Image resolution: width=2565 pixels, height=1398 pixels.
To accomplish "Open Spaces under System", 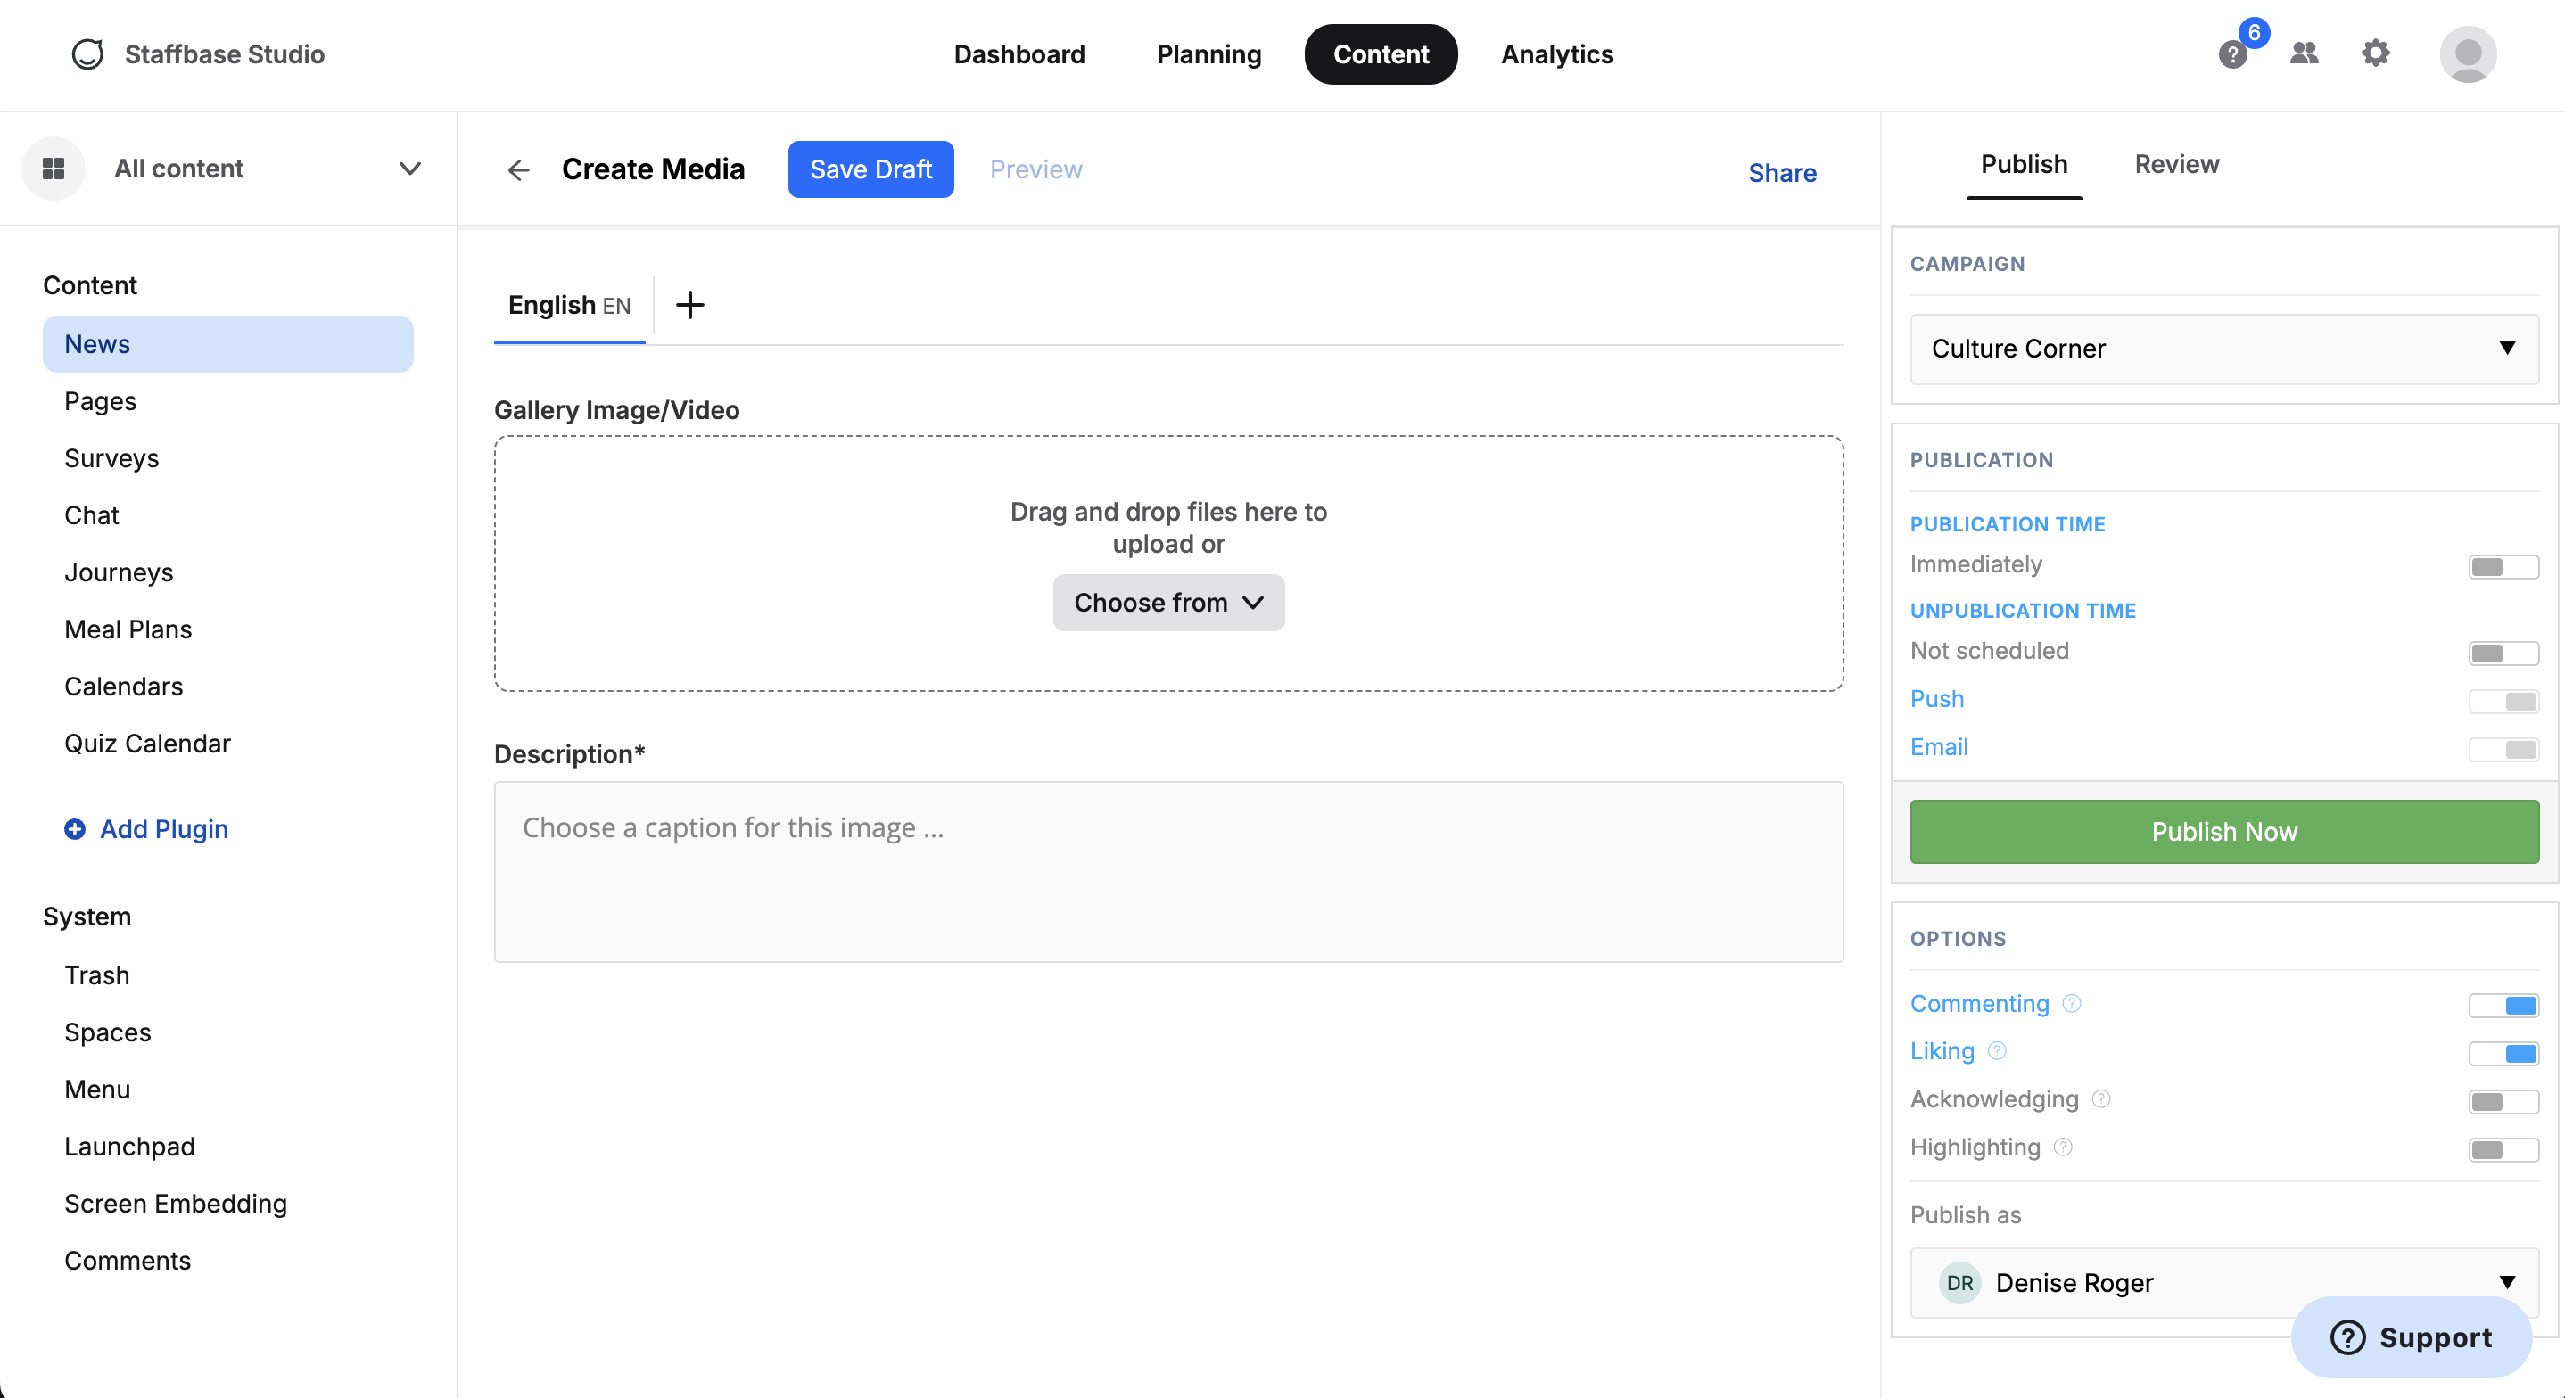I will 108,1032.
